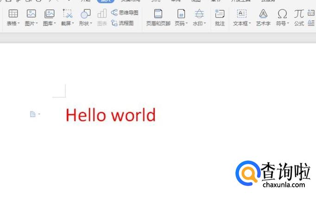Expand the 截屏 dropdown arrow
316x199 pixels.
[73, 23]
